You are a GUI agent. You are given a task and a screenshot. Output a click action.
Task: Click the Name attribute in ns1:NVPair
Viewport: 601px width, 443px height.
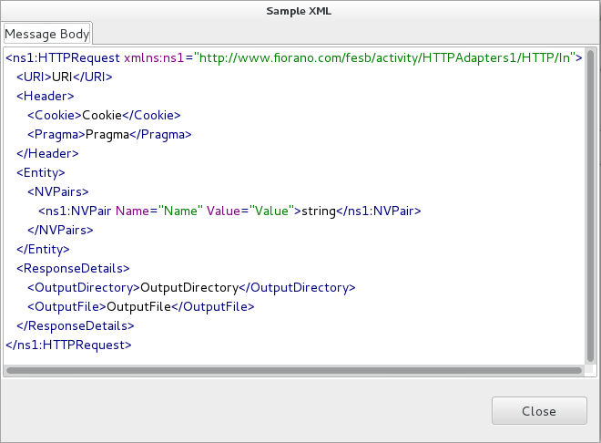(x=135, y=211)
